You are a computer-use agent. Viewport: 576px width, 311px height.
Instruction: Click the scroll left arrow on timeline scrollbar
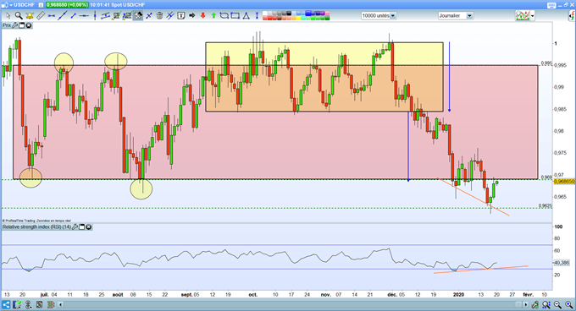61,304
